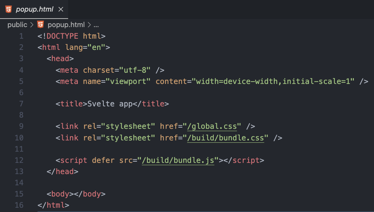Follow the /build/bundle.css link
Image resolution: width=374 pixels, height=212 pixels.
click(226, 138)
